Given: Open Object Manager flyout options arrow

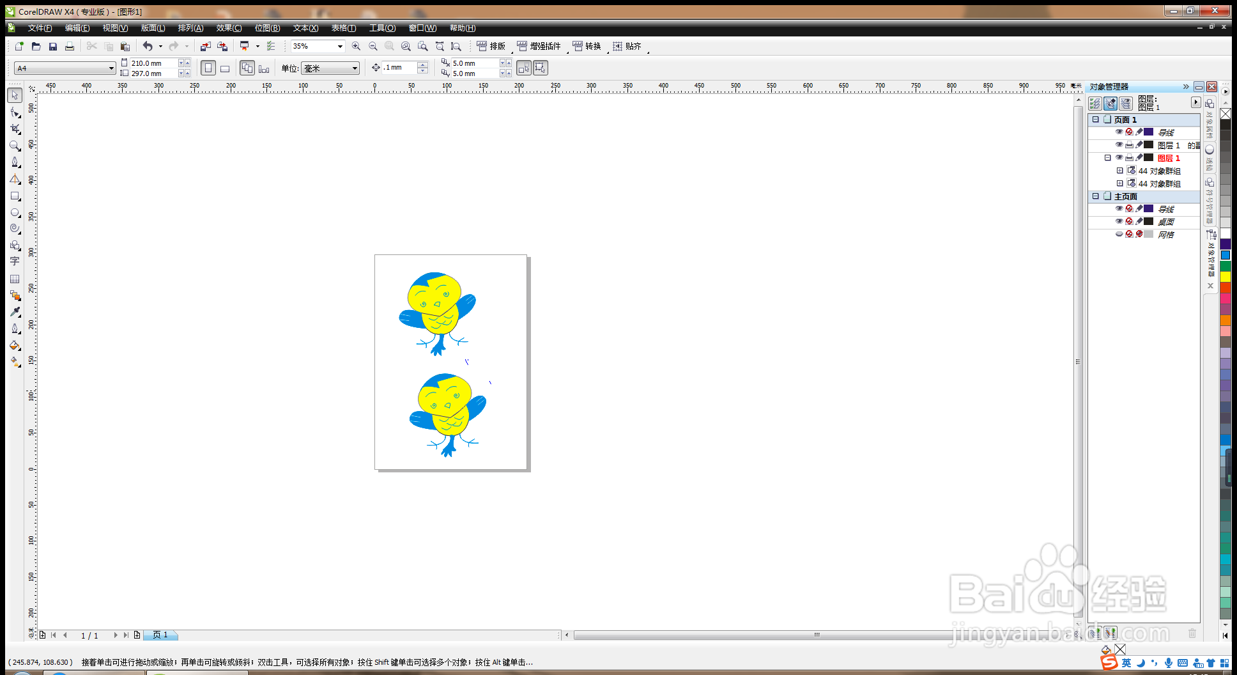Looking at the screenshot, I should point(1195,102).
